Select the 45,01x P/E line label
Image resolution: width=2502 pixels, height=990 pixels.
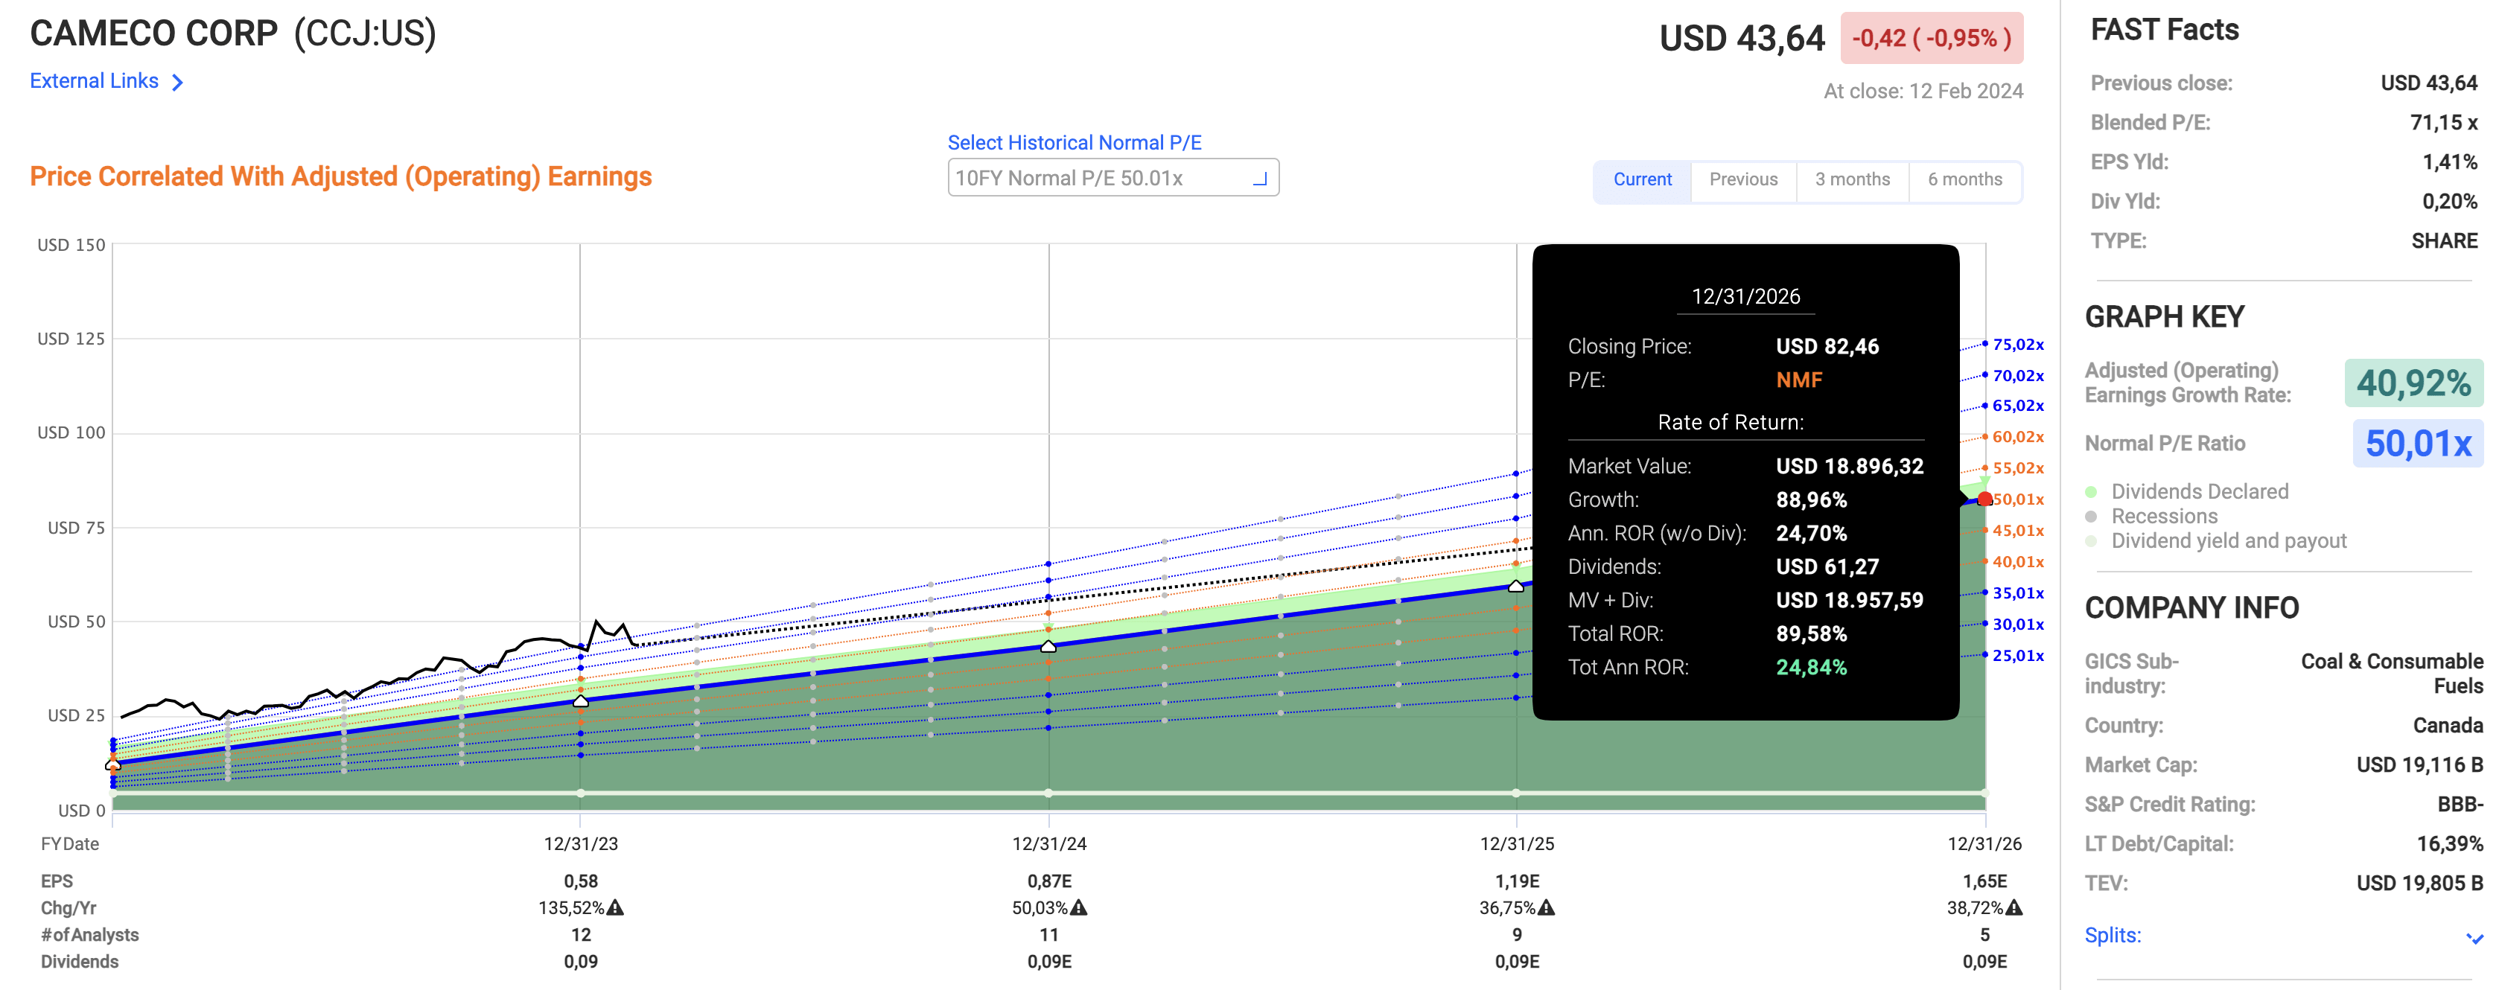[x=2017, y=531]
